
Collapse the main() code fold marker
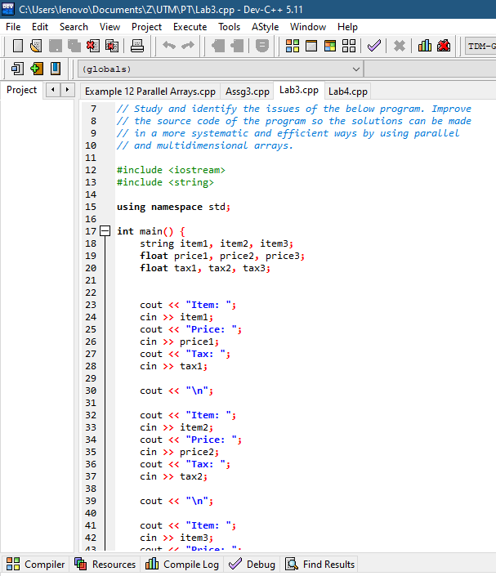point(105,231)
